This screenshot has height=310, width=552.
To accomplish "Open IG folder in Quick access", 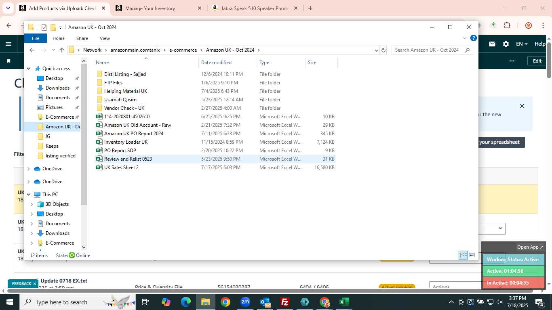I will click(x=48, y=136).
